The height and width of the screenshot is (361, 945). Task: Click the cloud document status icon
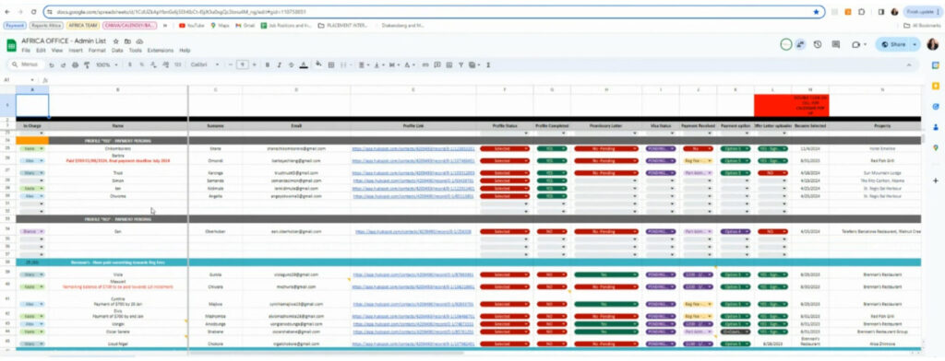[x=139, y=41]
